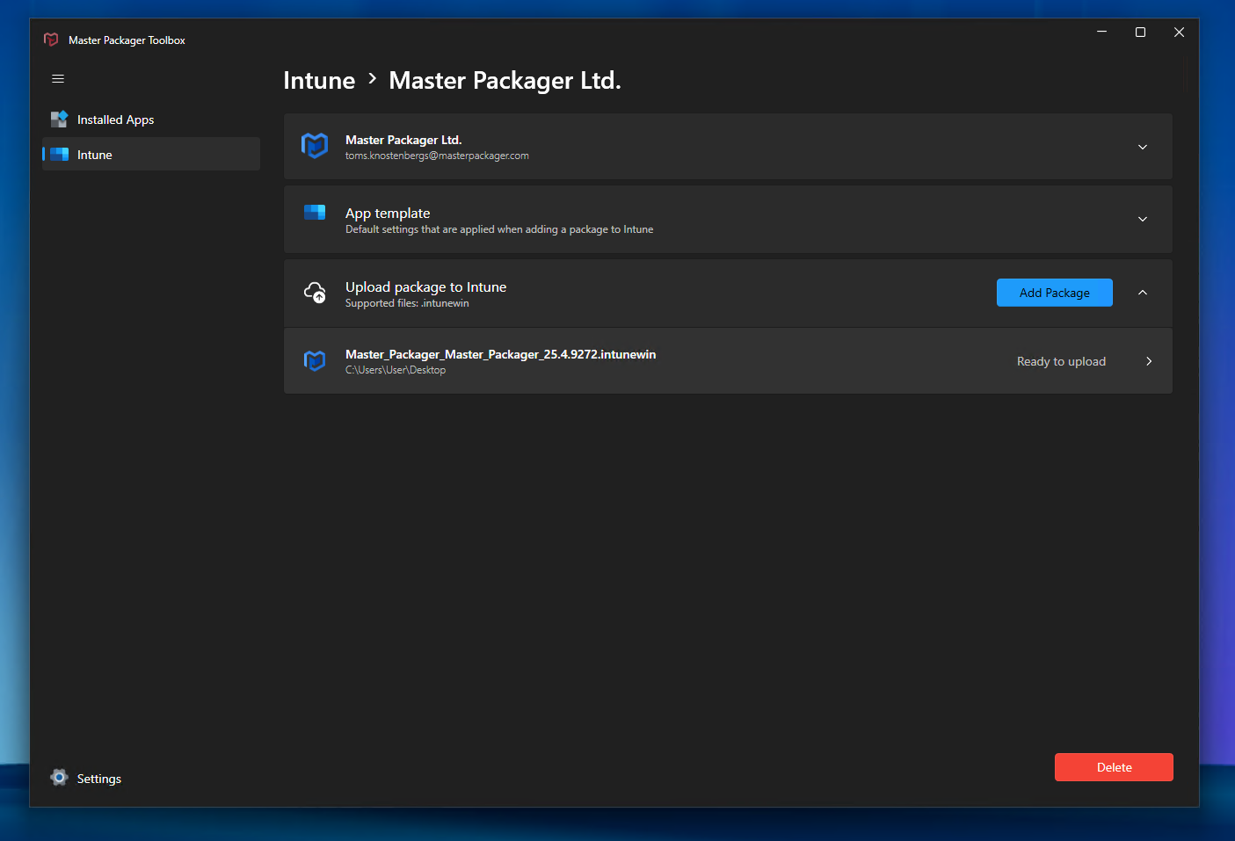Maximize the Master Packager Toolbox window

pos(1140,32)
